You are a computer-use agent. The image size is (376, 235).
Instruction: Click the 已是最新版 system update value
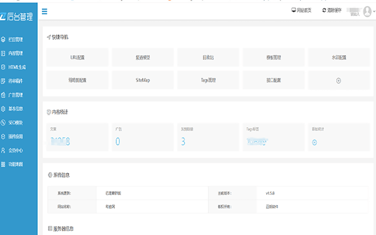pos(113,193)
